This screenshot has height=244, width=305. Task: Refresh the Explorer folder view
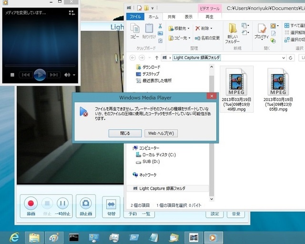pos(291,58)
